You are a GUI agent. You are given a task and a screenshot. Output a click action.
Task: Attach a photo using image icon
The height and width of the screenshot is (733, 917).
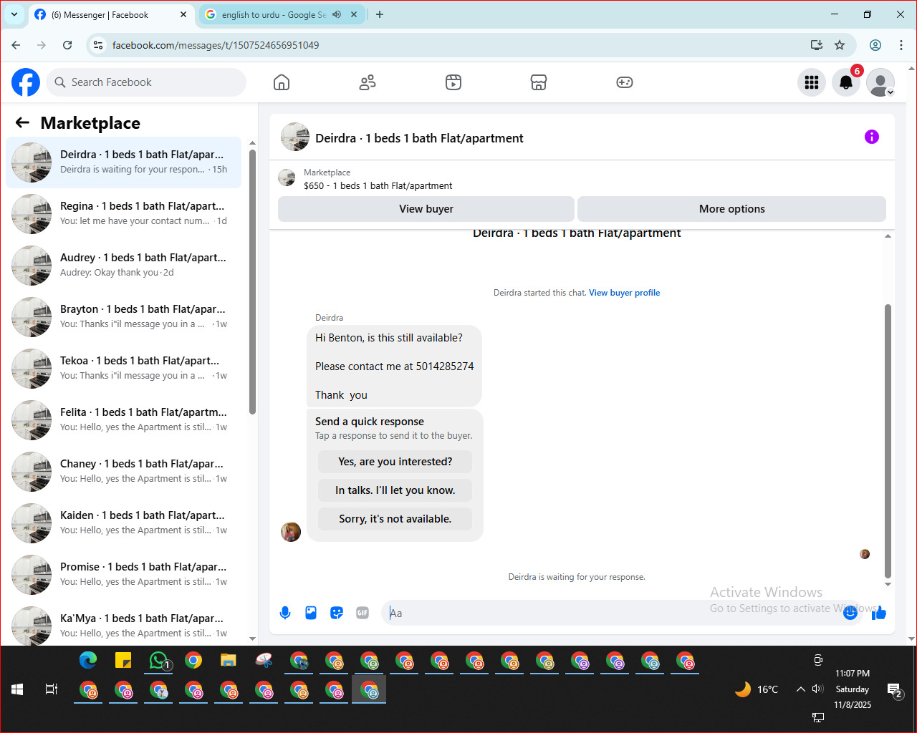click(x=311, y=613)
